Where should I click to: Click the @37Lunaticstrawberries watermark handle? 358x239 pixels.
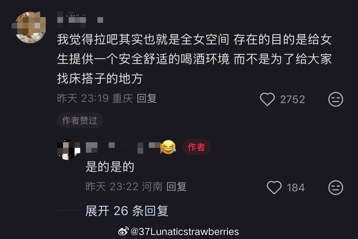click(185, 231)
